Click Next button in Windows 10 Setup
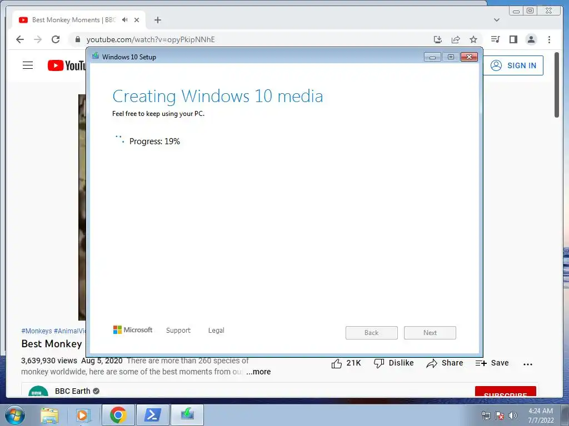 [430, 333]
